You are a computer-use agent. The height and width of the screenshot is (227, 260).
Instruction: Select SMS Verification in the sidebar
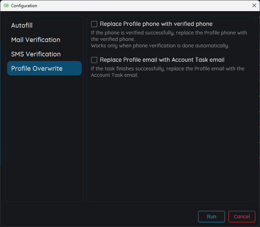(x=36, y=54)
